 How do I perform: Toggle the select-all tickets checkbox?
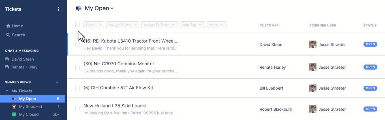(x=78, y=25)
